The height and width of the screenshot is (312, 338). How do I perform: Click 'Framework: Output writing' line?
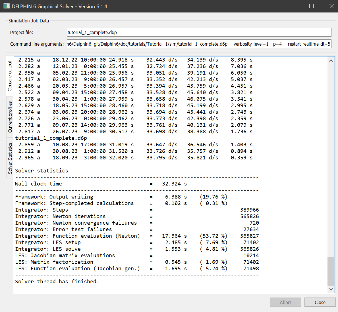[x=121, y=197]
